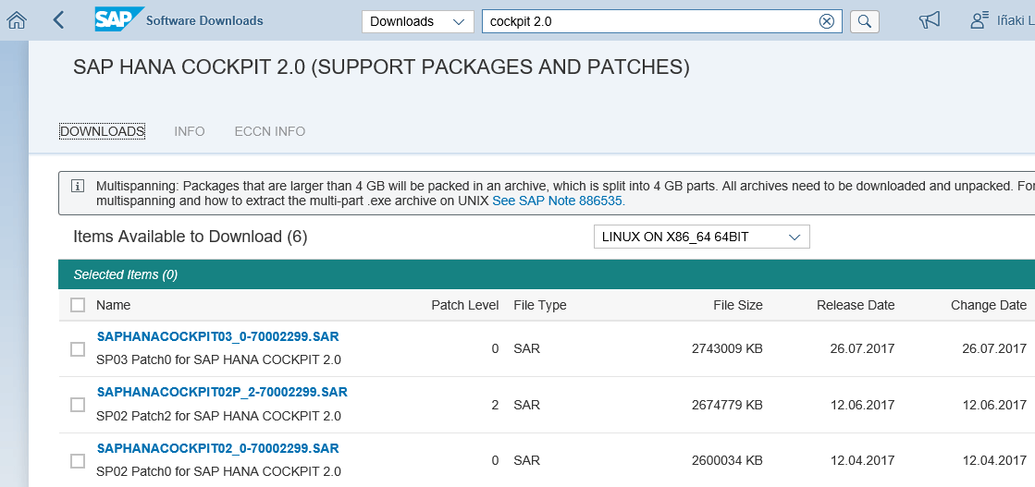
Task: Navigate back with the left chevron
Action: pos(58,20)
